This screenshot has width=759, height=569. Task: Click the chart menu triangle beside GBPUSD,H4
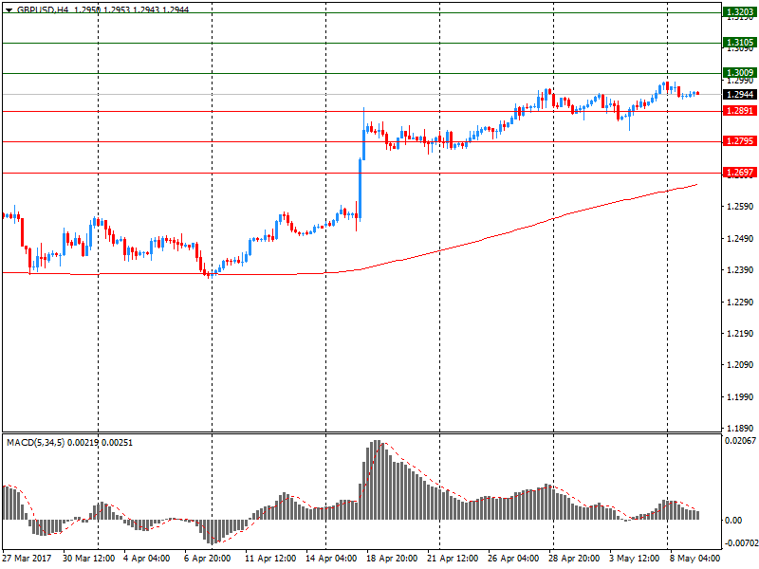[x=9, y=9]
